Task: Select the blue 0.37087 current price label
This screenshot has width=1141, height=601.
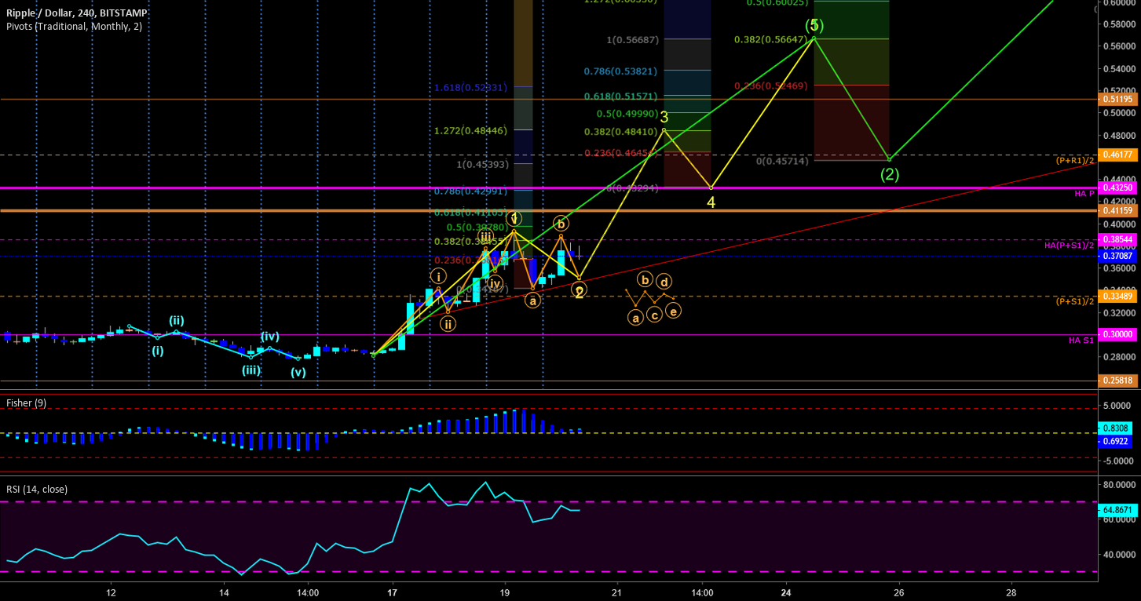Action: [x=1118, y=256]
